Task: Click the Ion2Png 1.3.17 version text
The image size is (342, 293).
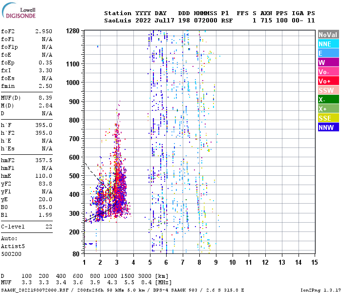Action: click(321, 290)
